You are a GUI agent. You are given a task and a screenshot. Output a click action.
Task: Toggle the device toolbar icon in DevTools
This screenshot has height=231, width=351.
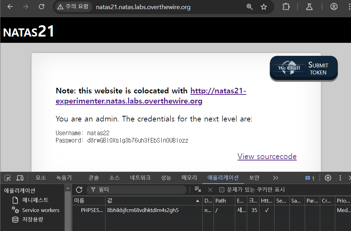tap(20, 178)
